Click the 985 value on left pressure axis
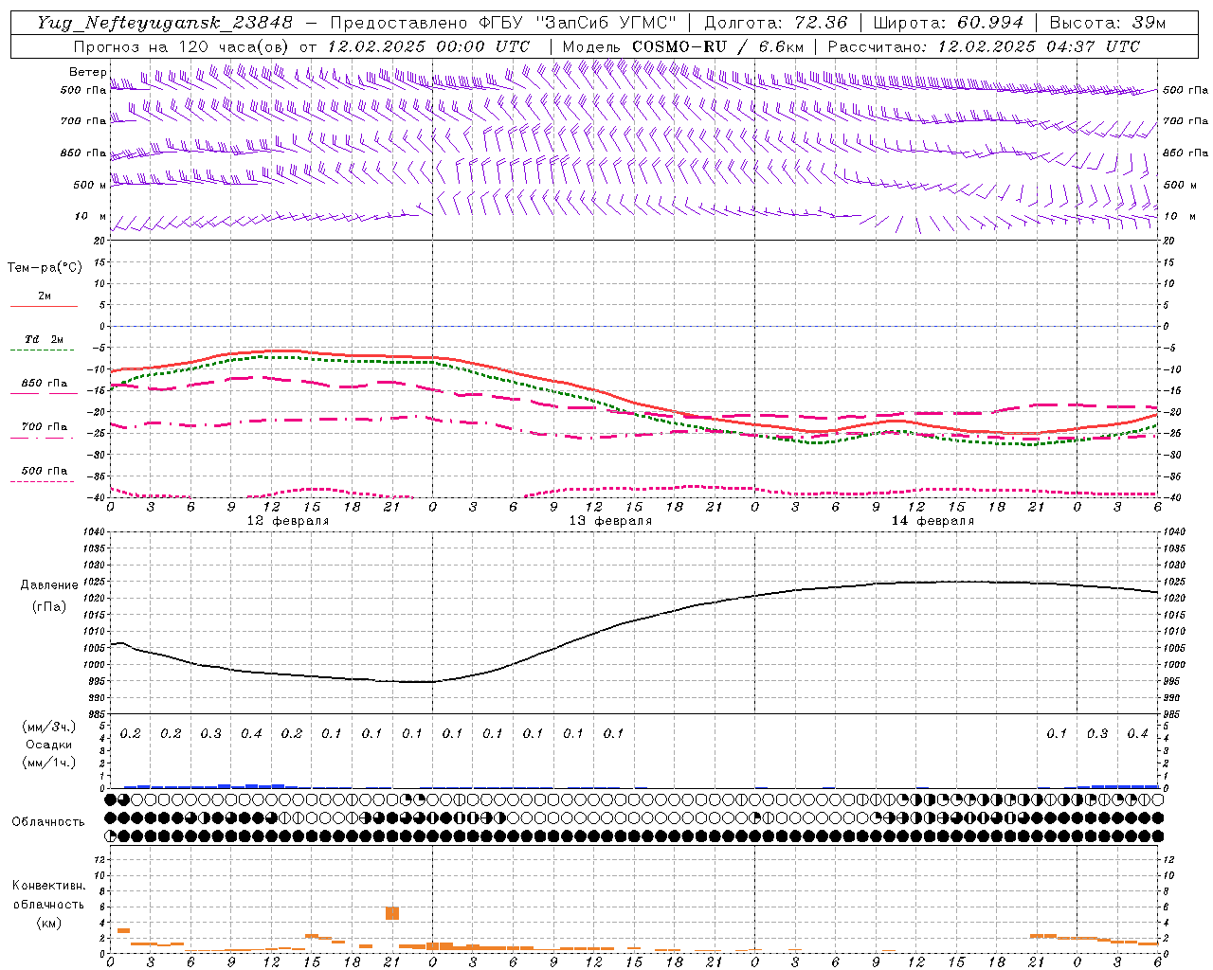 (96, 714)
